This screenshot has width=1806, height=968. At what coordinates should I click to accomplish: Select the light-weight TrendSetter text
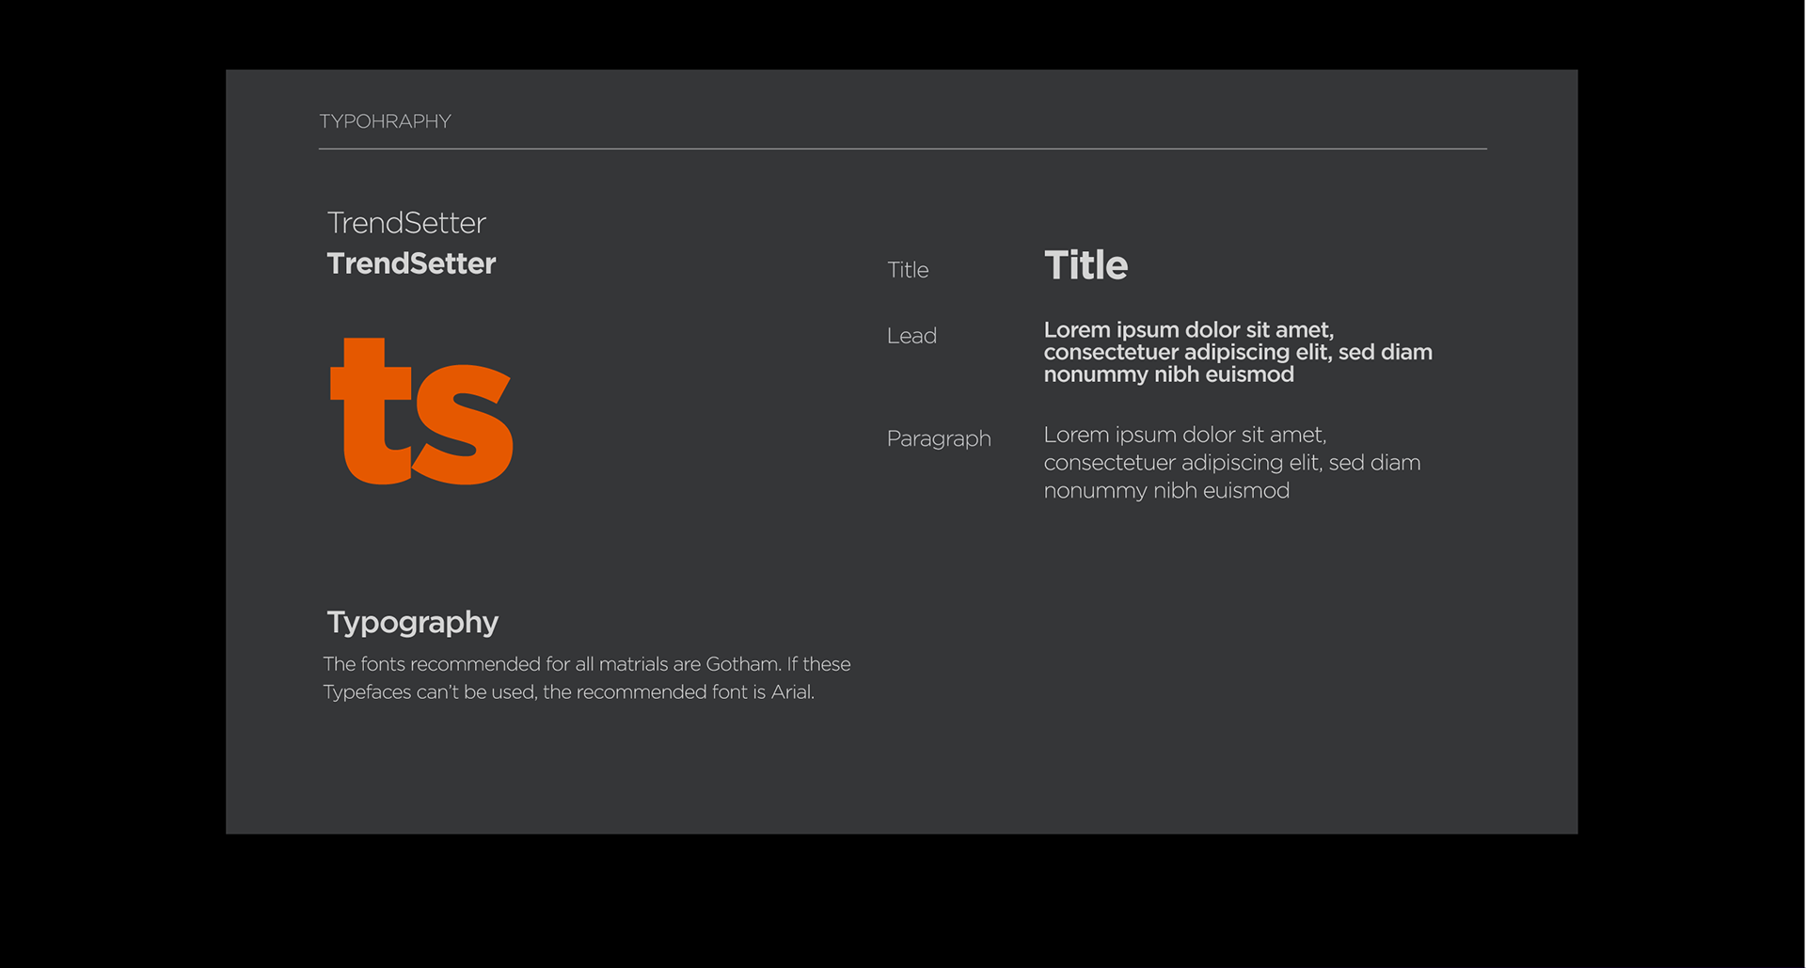(406, 223)
